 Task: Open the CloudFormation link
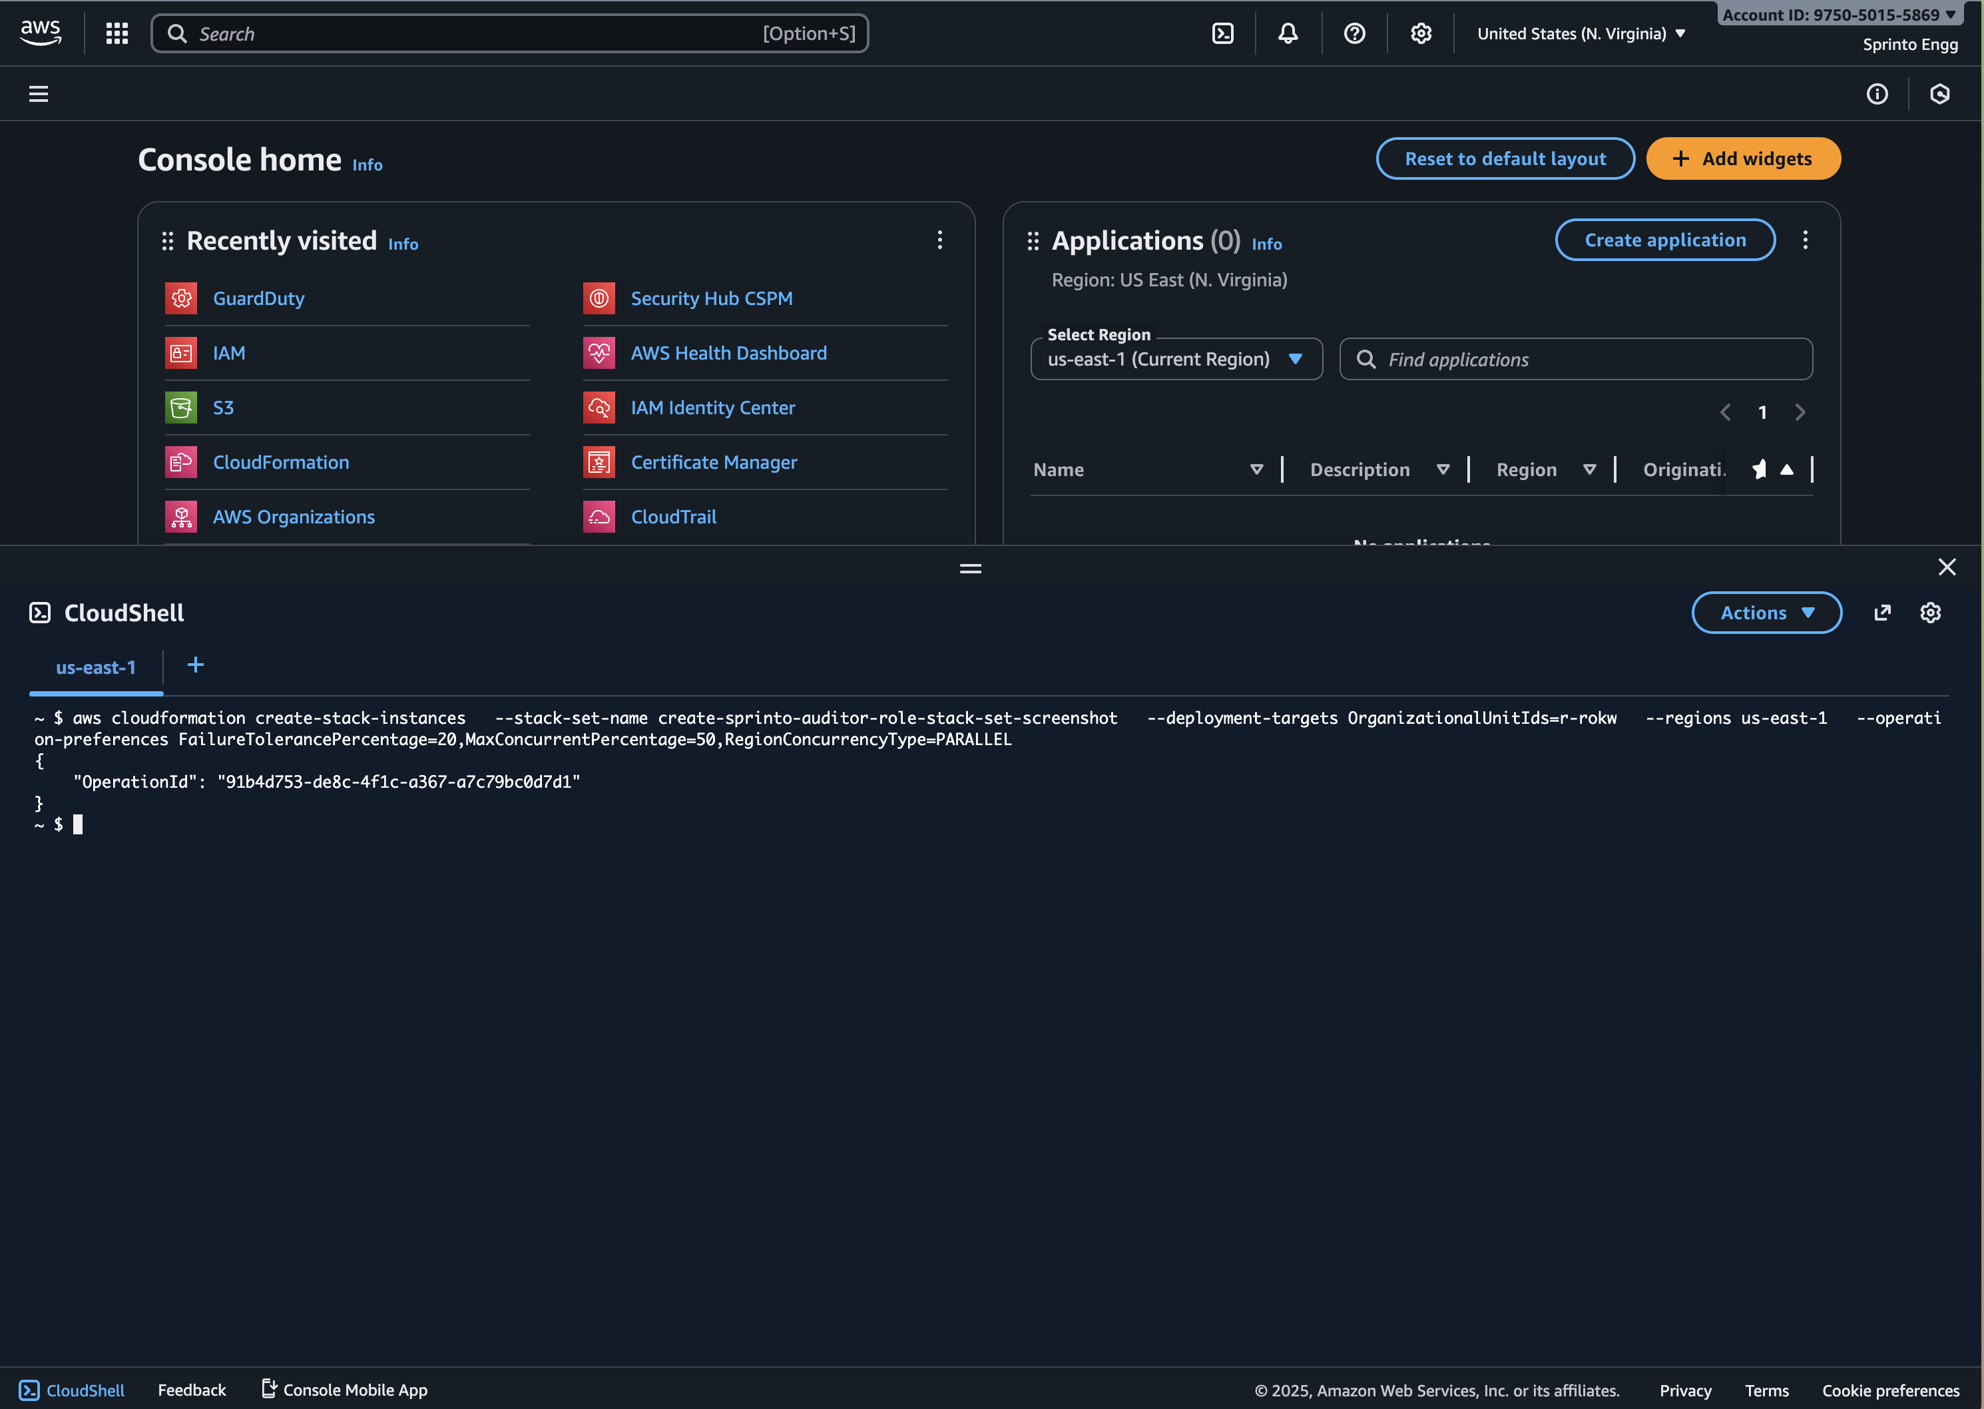point(281,462)
